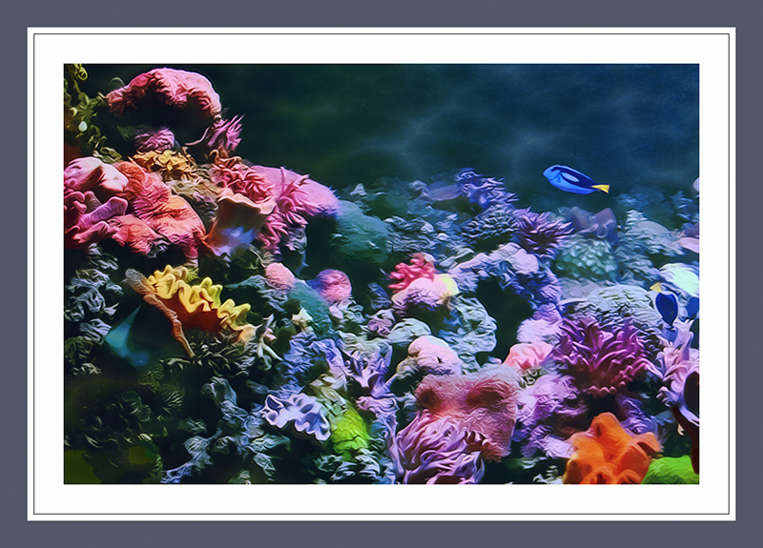Viewport: 763px width, 548px height.
Task: Click the green coral at bottom right corner
Action: 670,470
